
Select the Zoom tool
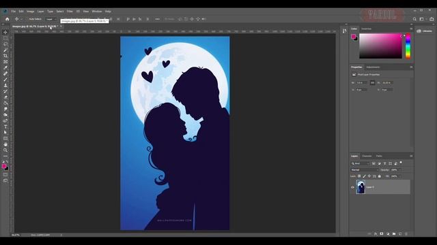point(5,150)
